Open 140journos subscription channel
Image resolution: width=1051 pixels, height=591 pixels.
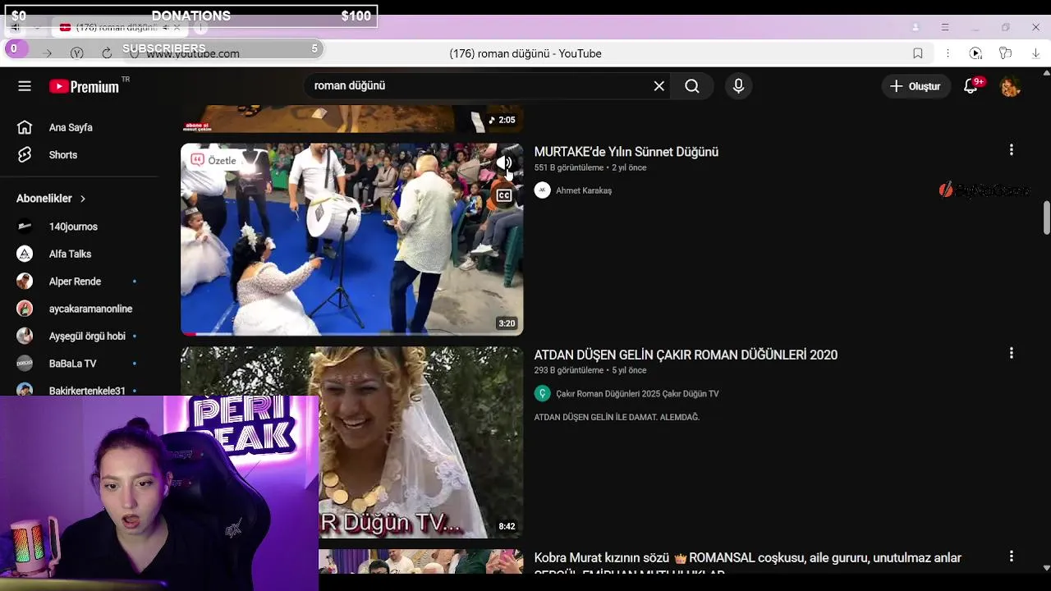click(x=73, y=227)
